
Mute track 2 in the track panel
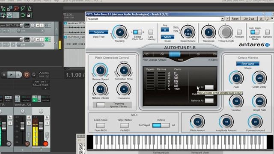click(38, 40)
